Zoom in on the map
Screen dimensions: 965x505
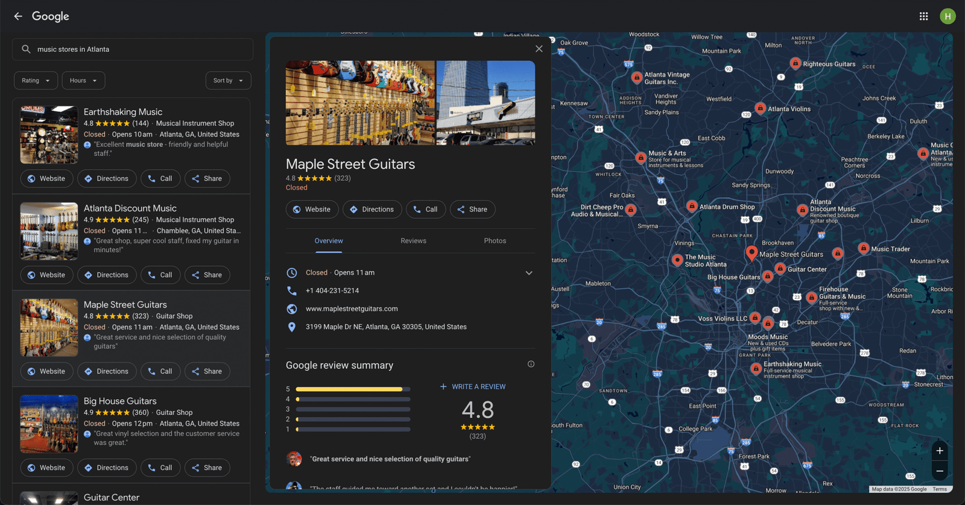coord(940,451)
